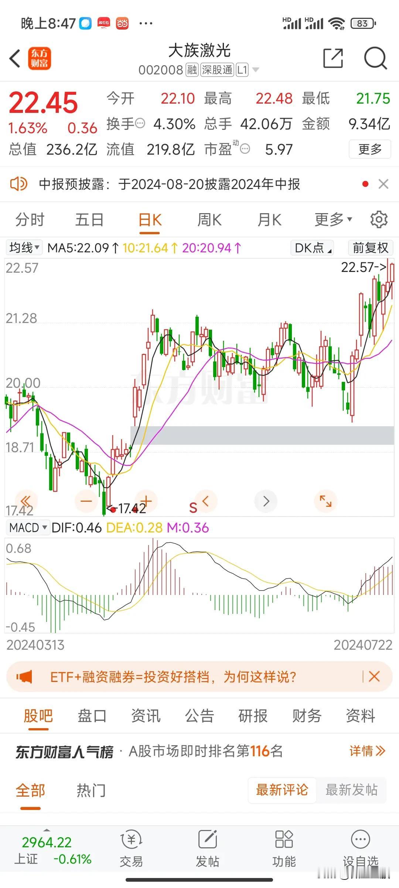This screenshot has height=888, width=399.
Task: Switch to 五日 chart tab
Action: (x=89, y=220)
